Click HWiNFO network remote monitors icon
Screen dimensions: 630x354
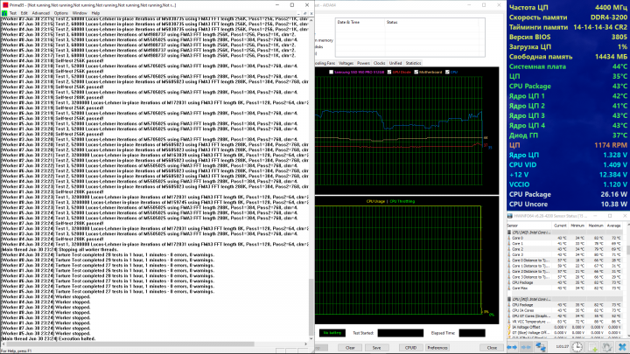[541, 347]
